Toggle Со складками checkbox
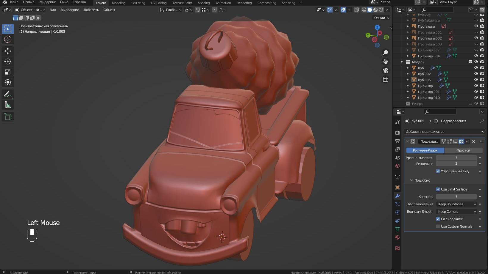The image size is (488, 274). [x=438, y=219]
